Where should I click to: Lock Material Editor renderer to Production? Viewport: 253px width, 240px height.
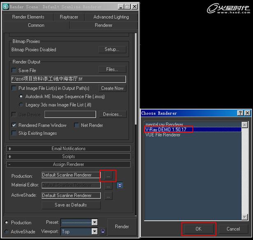pos(120,185)
